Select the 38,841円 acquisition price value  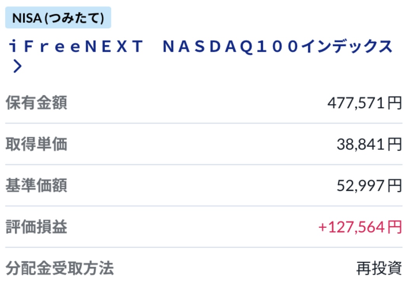369,144
